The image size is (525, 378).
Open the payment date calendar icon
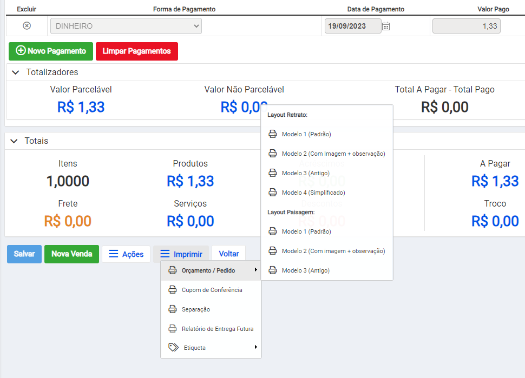[x=386, y=26]
